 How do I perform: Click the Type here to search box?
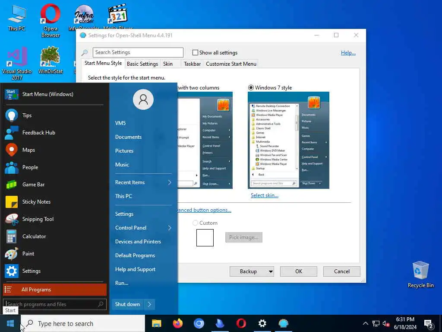click(x=83, y=323)
